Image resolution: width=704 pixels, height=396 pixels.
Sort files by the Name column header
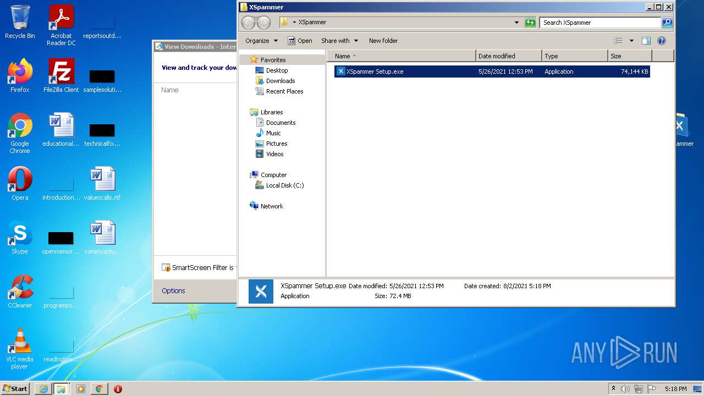coord(402,56)
